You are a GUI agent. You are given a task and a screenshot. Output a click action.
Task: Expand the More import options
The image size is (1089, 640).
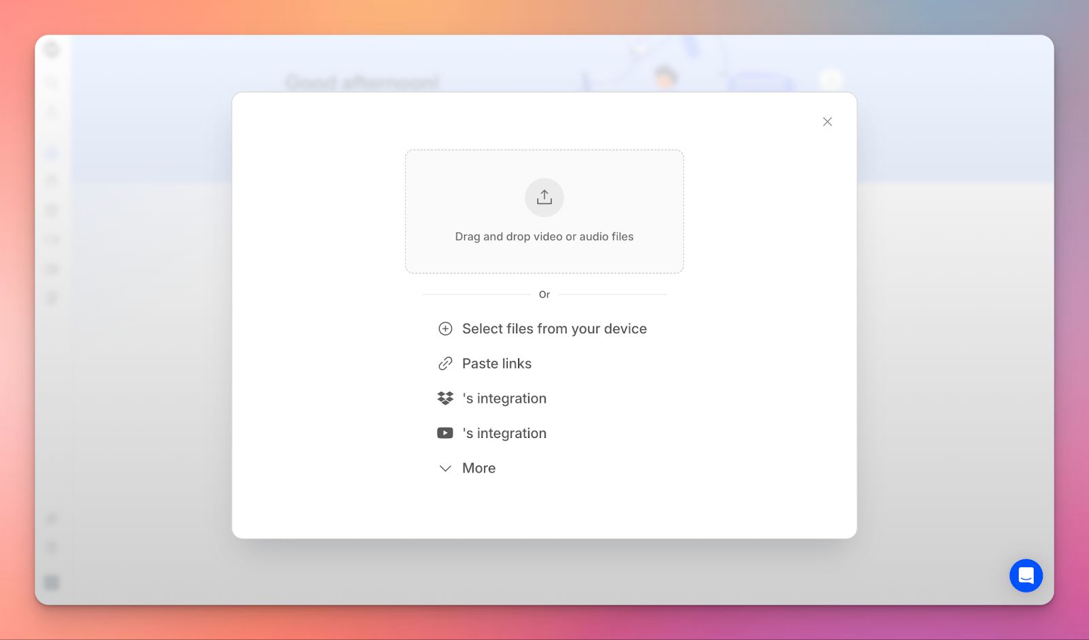coord(478,468)
